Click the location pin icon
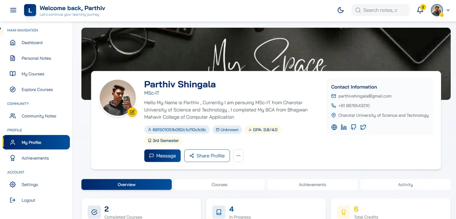This screenshot has width=456, height=219. pyautogui.click(x=334, y=115)
